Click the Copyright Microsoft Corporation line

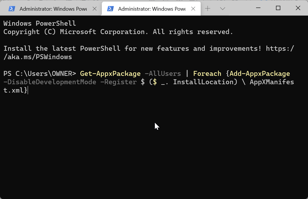118,32
